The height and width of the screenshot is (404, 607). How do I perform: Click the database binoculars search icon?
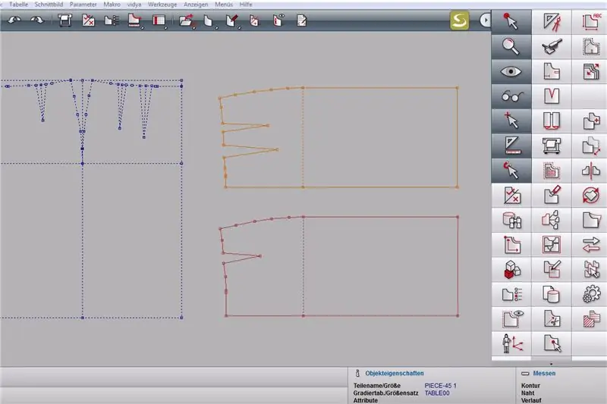[511, 220]
